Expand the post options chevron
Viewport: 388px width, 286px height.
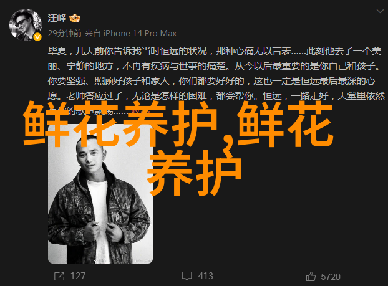(380, 11)
